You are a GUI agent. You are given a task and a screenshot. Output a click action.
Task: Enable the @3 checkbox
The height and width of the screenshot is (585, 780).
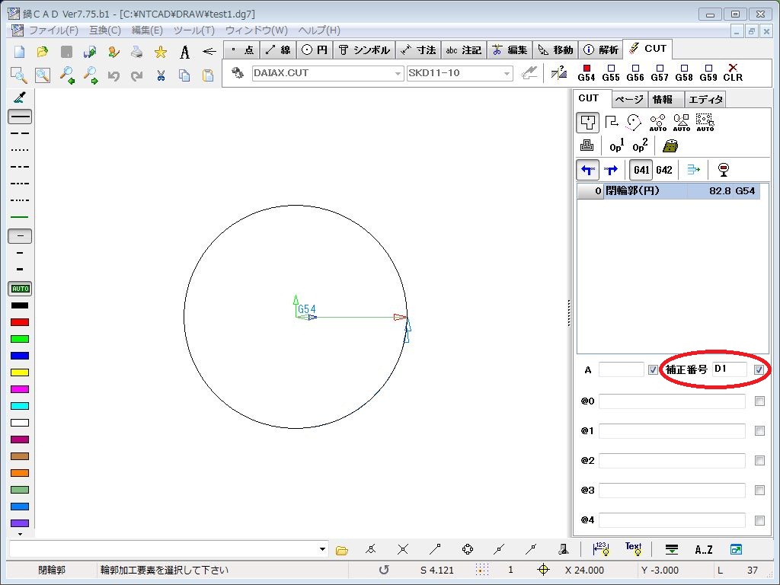[759, 490]
